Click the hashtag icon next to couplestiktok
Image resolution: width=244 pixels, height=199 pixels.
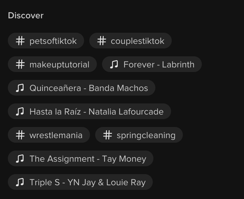[102, 41]
